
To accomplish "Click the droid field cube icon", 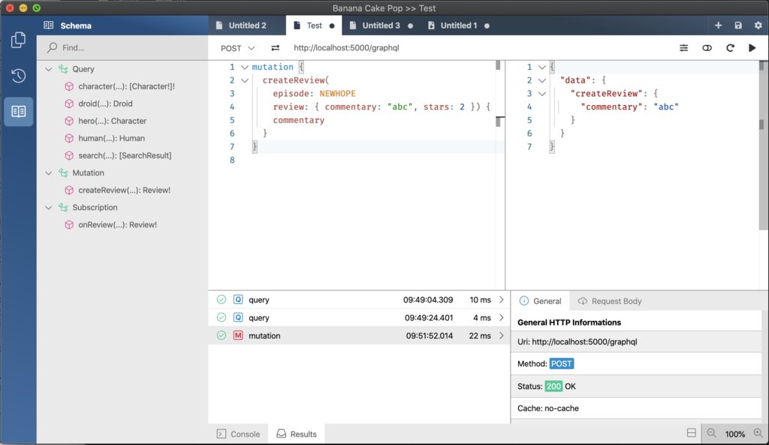I will point(69,104).
